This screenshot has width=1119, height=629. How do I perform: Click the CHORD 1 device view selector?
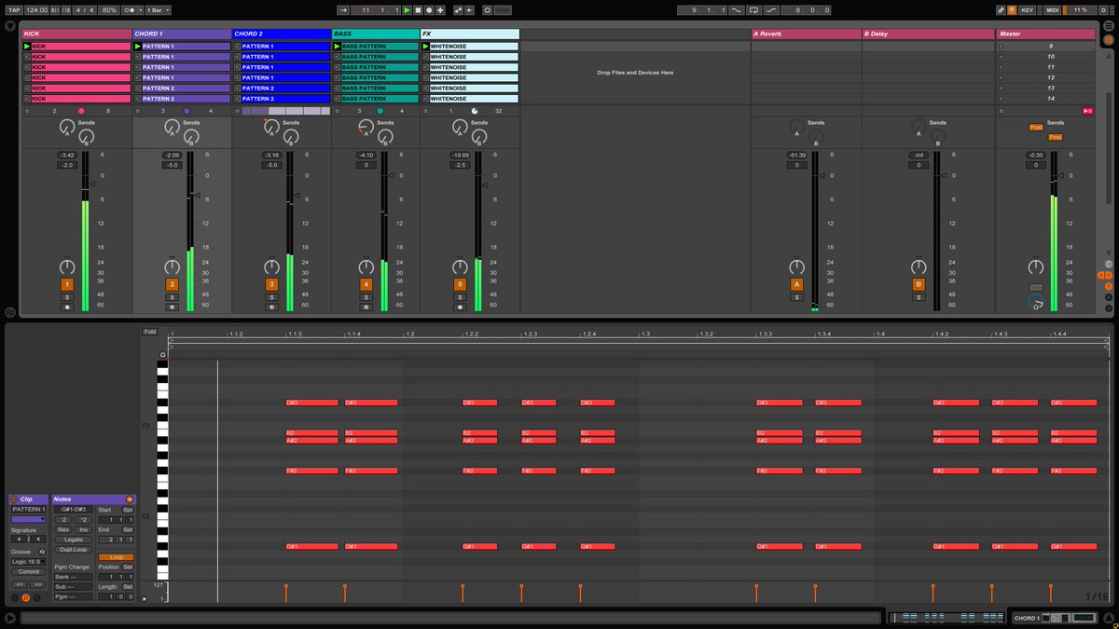1054,618
